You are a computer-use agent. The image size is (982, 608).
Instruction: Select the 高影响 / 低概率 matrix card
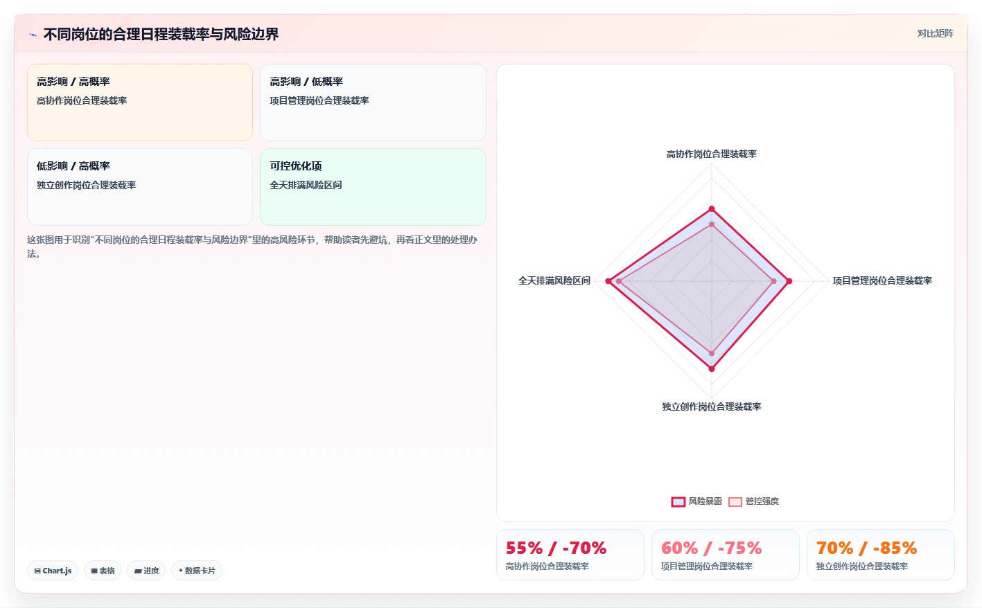[373, 102]
